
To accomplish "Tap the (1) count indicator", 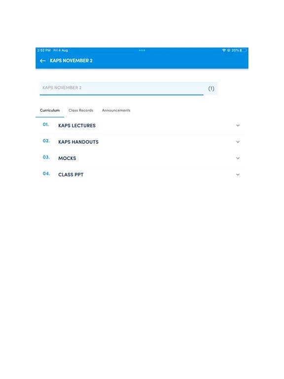I will [x=212, y=88].
